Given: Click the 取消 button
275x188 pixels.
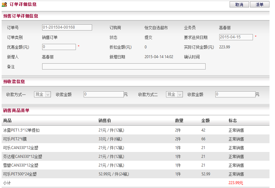Looking at the screenshot, I should 239,5.
